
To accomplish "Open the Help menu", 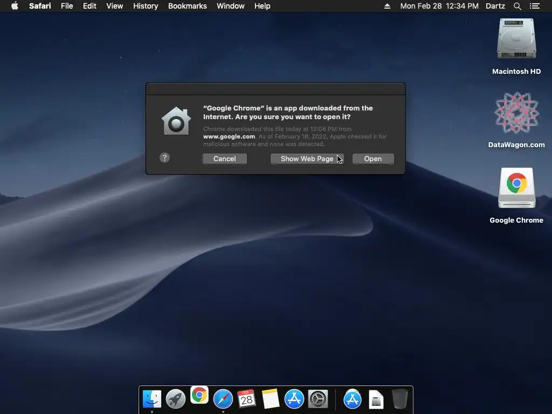I will click(x=263, y=6).
